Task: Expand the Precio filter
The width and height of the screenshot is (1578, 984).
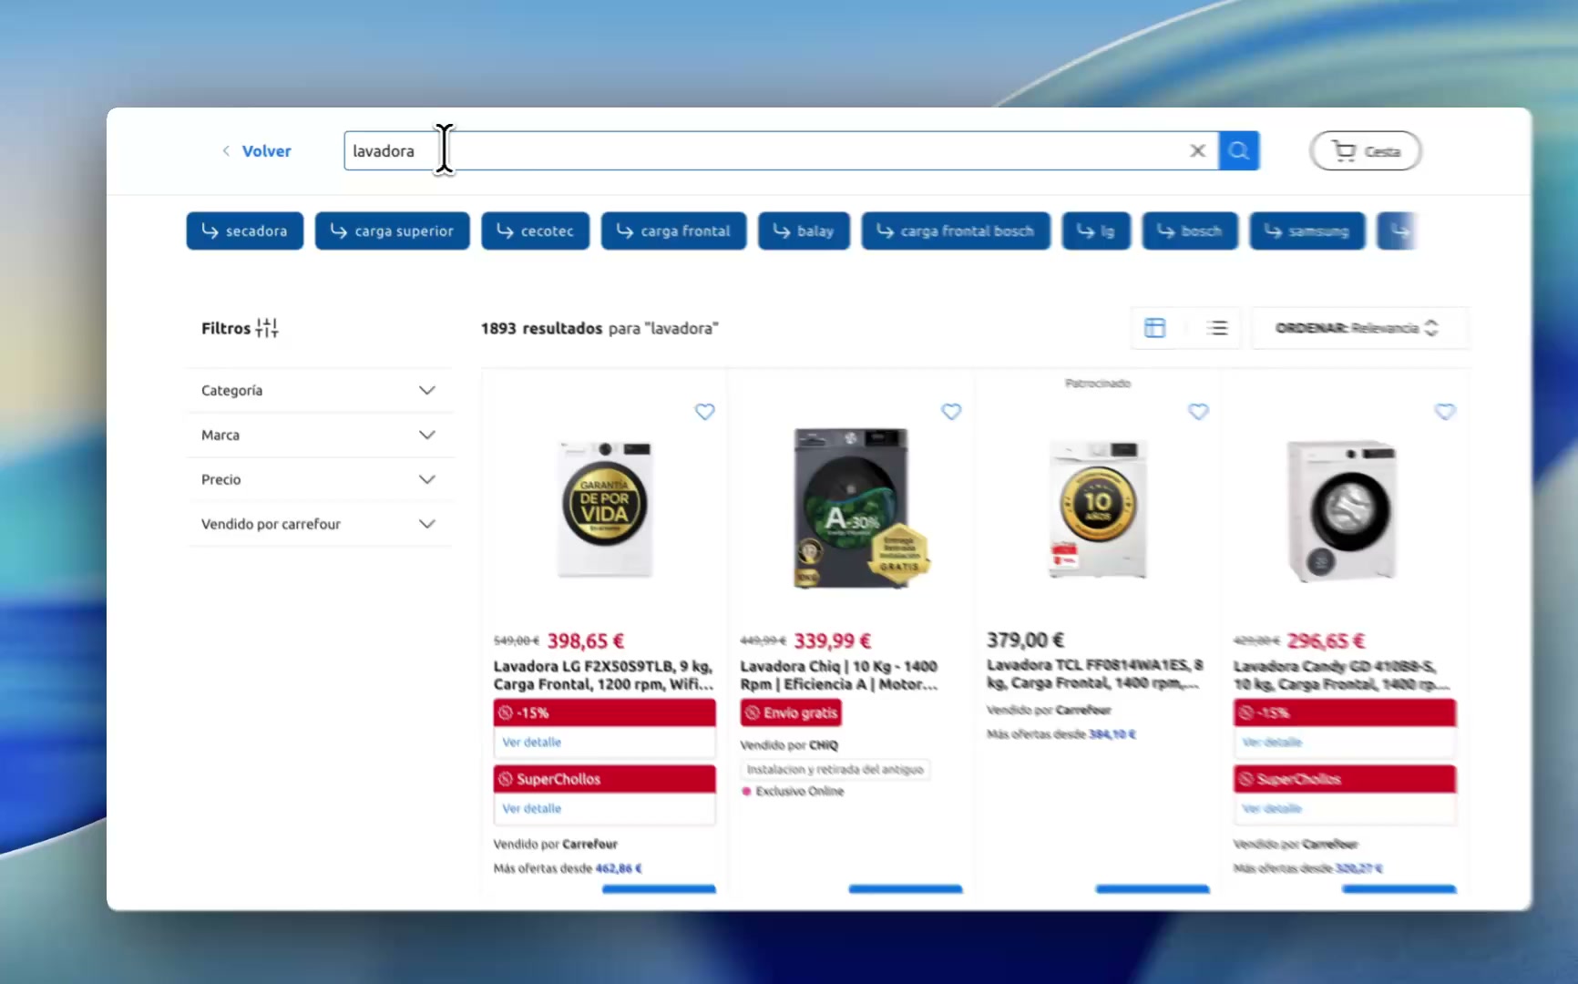Action: [x=319, y=479]
